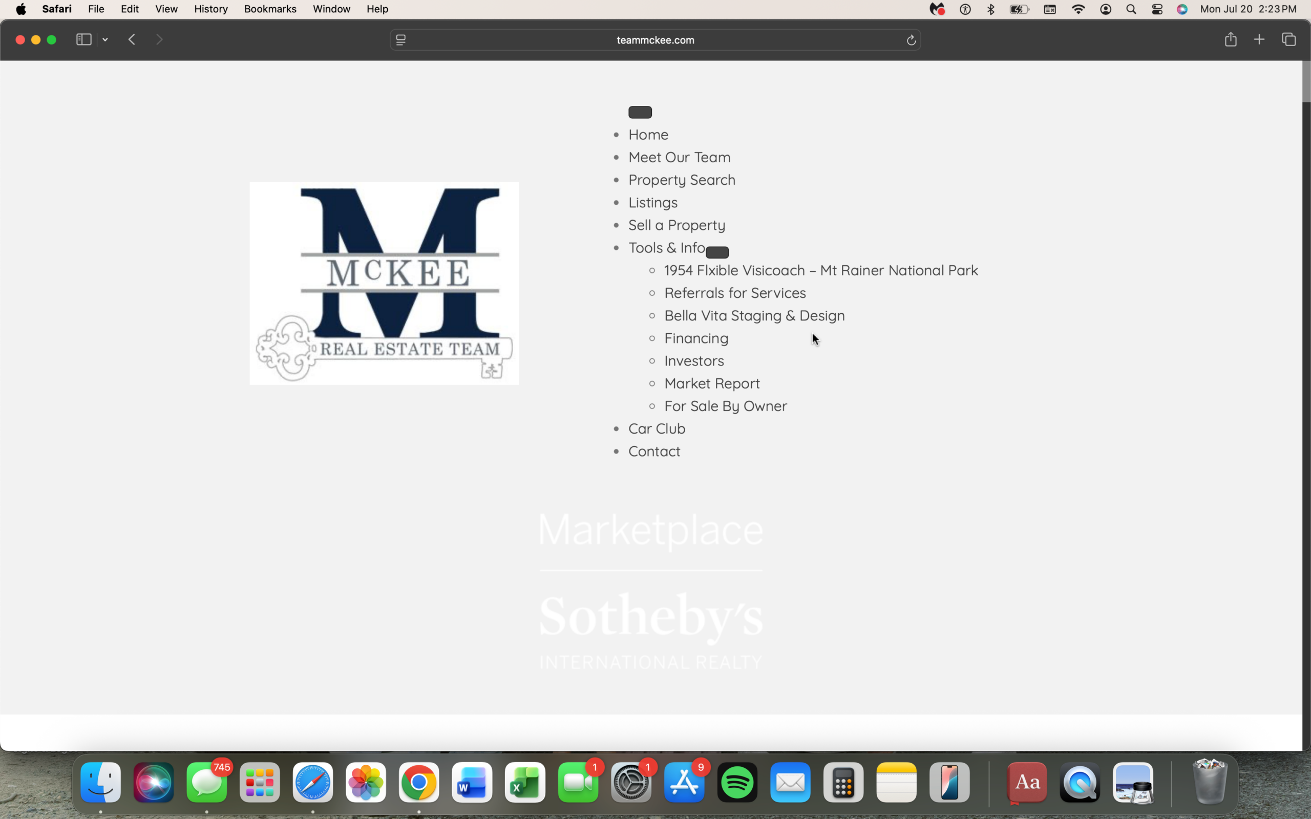Launch Spotify from the dock

(738, 782)
